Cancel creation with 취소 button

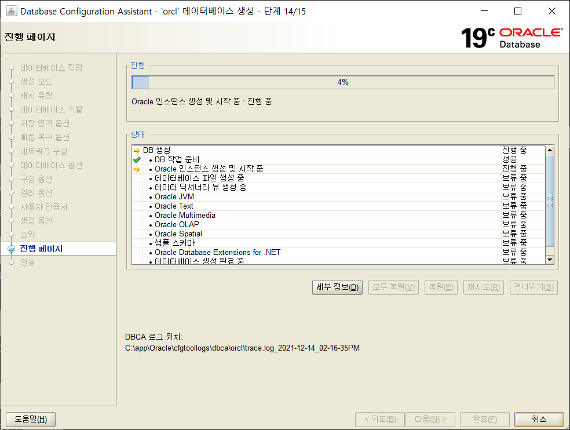point(539,420)
